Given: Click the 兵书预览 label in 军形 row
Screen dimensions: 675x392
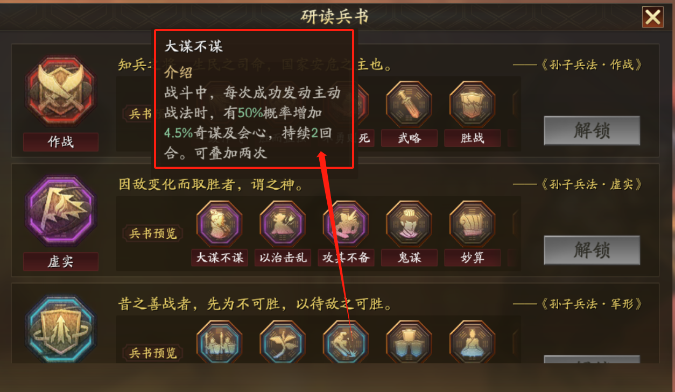Looking at the screenshot, I should (153, 353).
